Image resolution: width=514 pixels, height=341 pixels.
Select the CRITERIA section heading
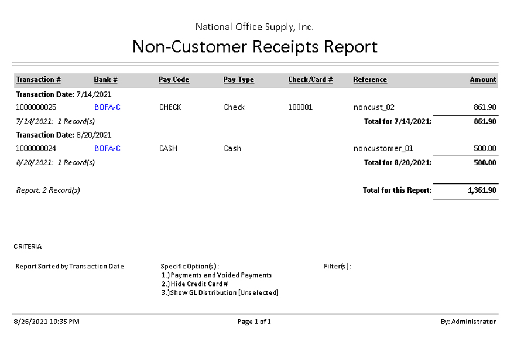[x=28, y=247]
